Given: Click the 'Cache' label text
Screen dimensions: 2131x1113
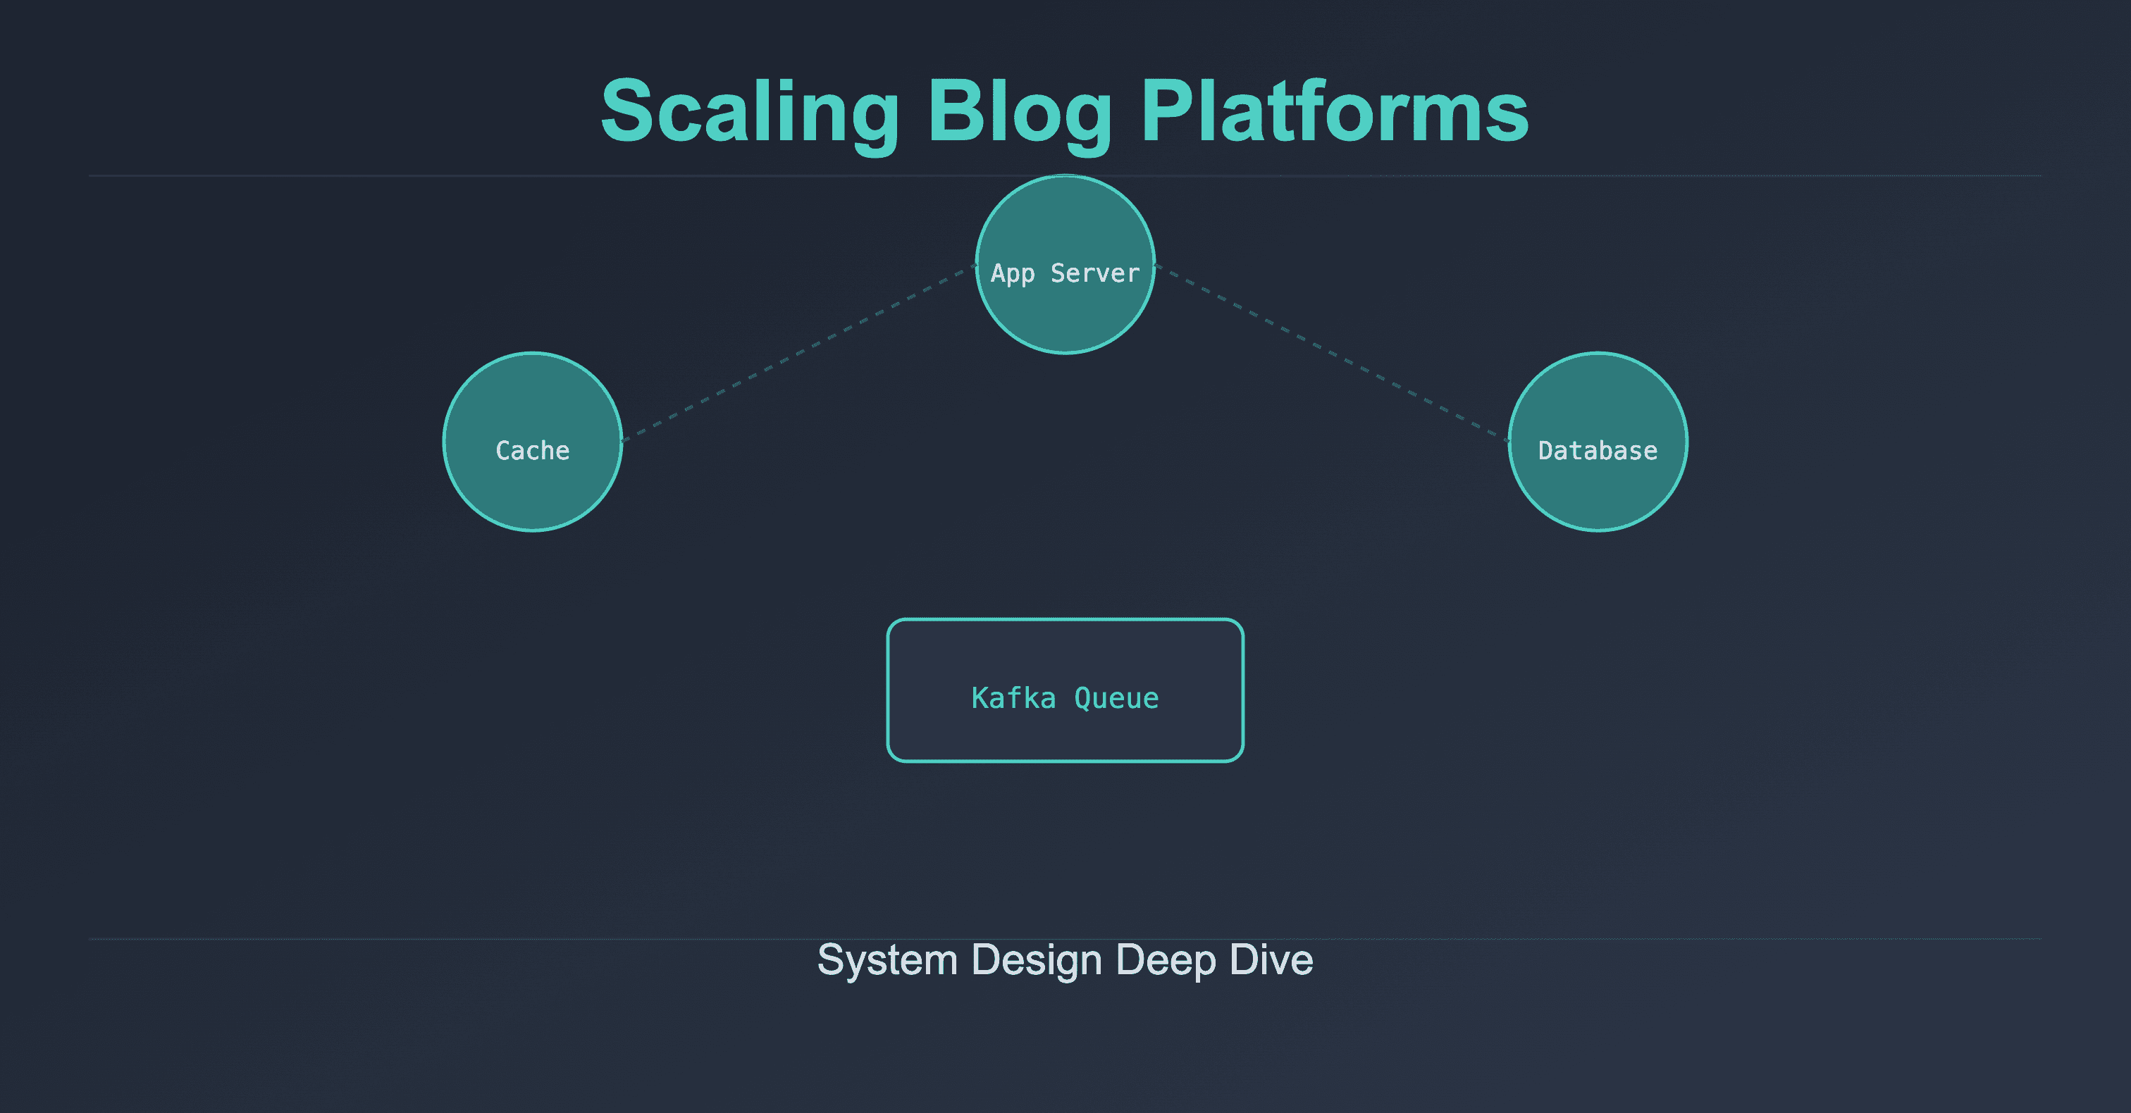Looking at the screenshot, I should pos(532,451).
